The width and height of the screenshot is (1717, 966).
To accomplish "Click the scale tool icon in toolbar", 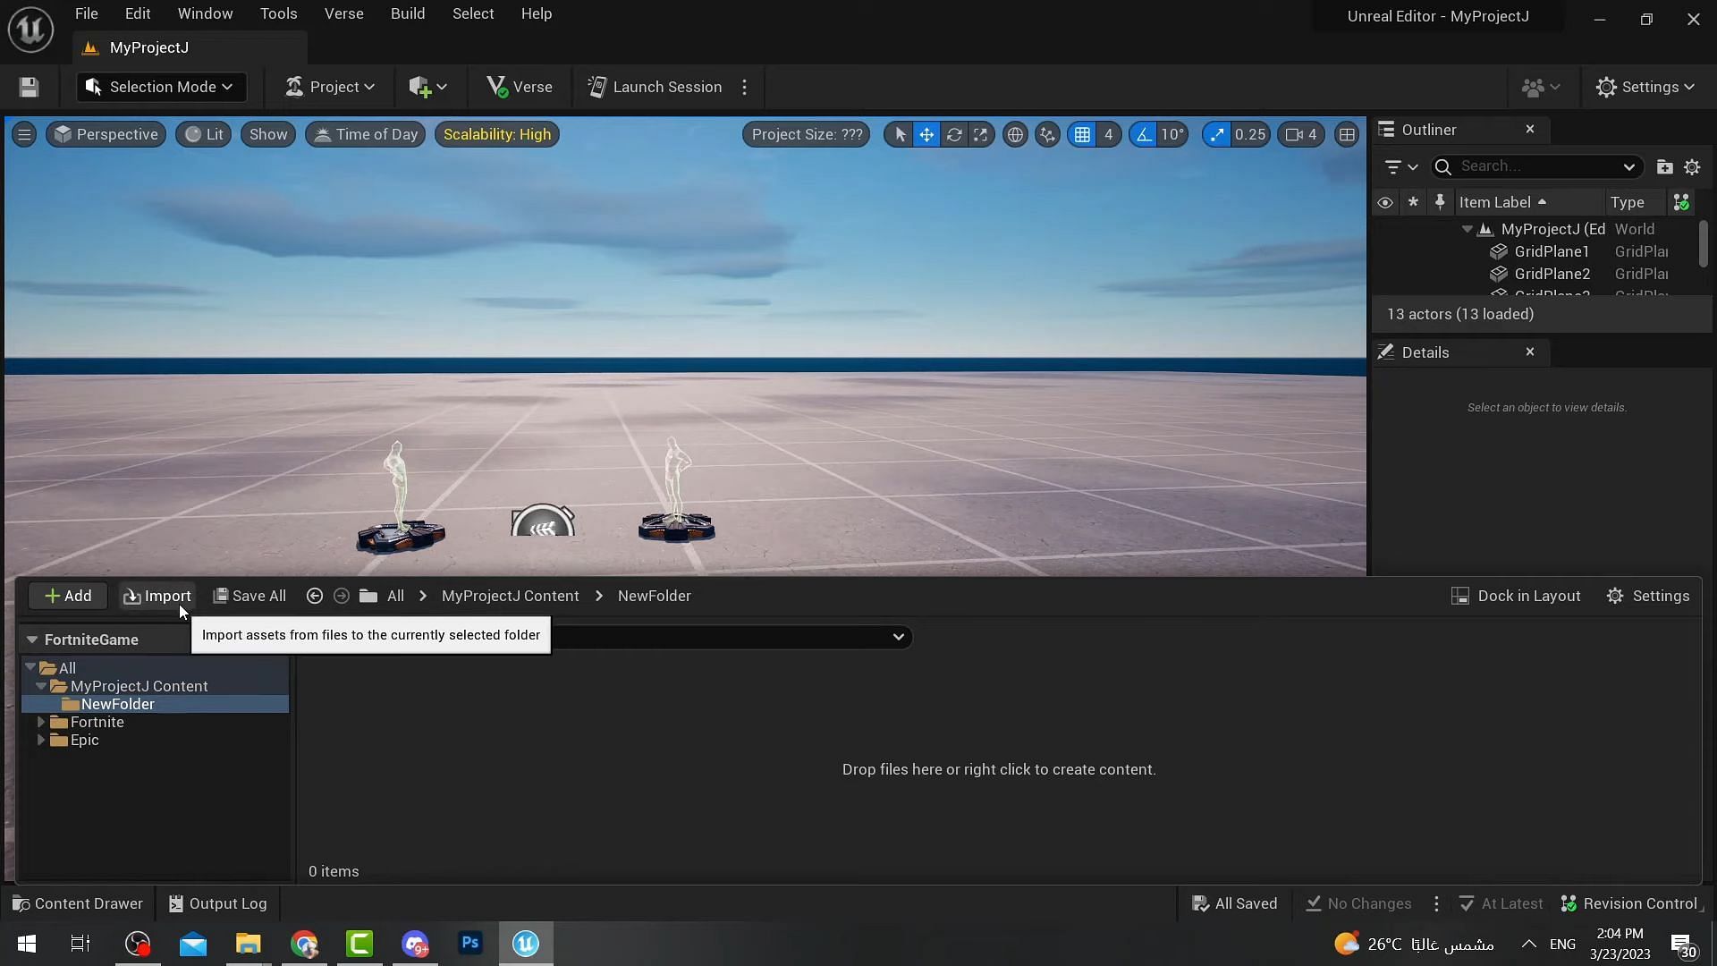I will tap(981, 134).
